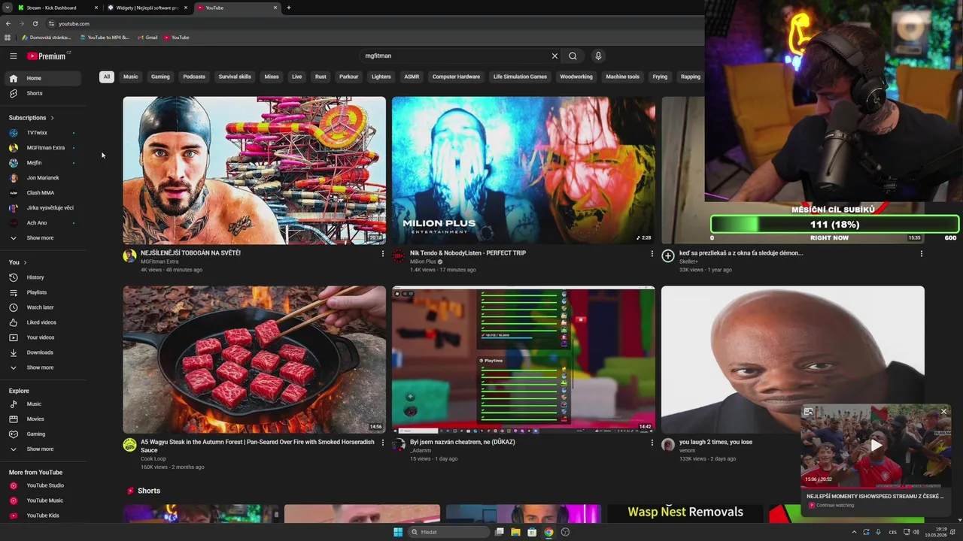Open Clash MMA subscription channel
Viewport: 963px width, 541px height.
coord(43,193)
